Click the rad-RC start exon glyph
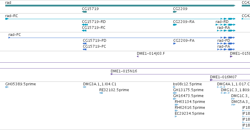The width and height of the screenshot is (250, 130). pyautogui.click(x=7, y=19)
